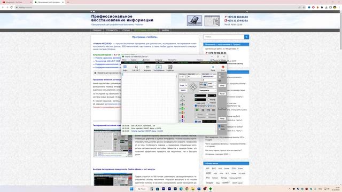Screen dimensions: 342x192
Task: Click the browser back arrow
Action: coord(3,7)
